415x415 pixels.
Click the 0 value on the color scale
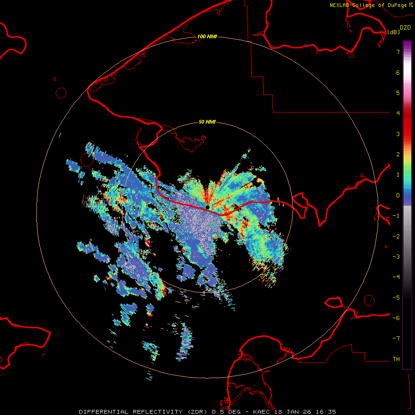pos(398,196)
